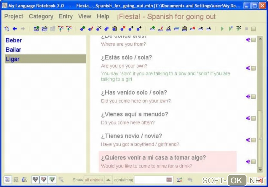Edit entry via card red pencil icon
This screenshot has height=187, width=268.
coord(161,29)
